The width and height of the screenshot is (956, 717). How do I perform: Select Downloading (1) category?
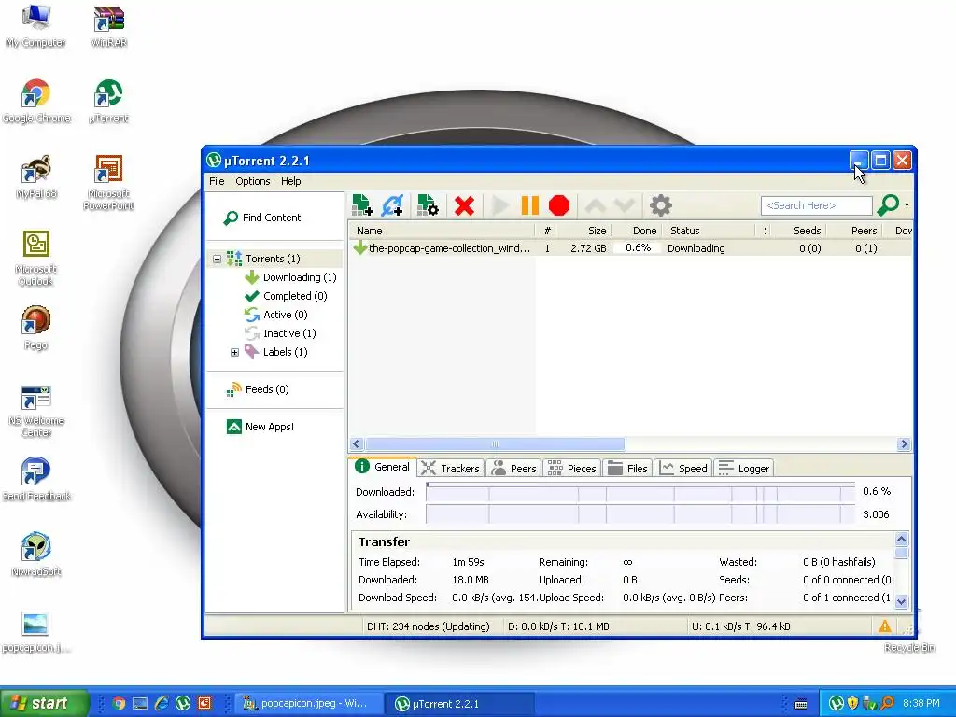point(300,277)
